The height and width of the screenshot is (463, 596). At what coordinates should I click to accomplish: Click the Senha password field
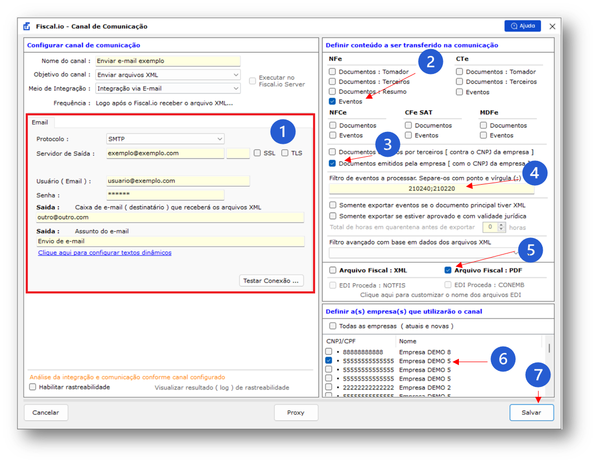point(165,195)
